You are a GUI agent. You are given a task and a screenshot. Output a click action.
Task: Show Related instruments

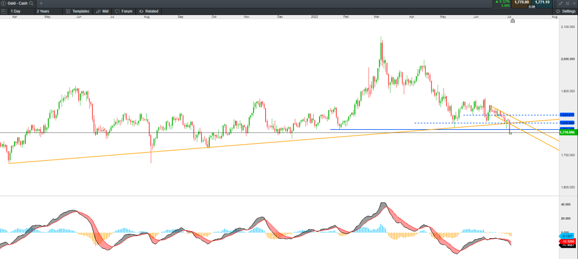coord(149,11)
